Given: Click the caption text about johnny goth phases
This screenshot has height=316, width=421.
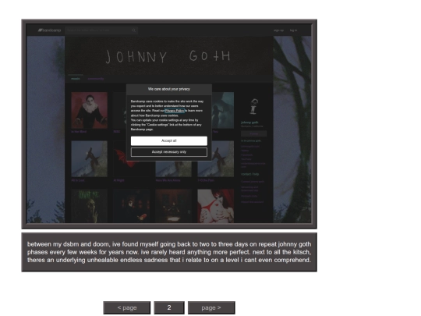Looking at the screenshot, I should click(169, 252).
